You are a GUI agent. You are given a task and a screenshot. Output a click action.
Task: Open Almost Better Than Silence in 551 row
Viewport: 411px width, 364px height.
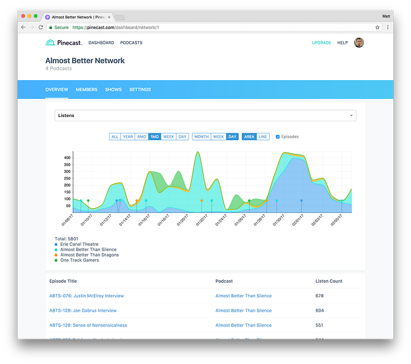click(x=244, y=325)
